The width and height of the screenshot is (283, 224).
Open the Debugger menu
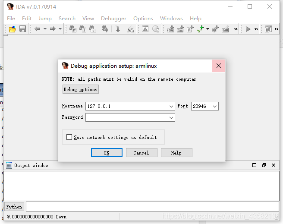point(113,19)
